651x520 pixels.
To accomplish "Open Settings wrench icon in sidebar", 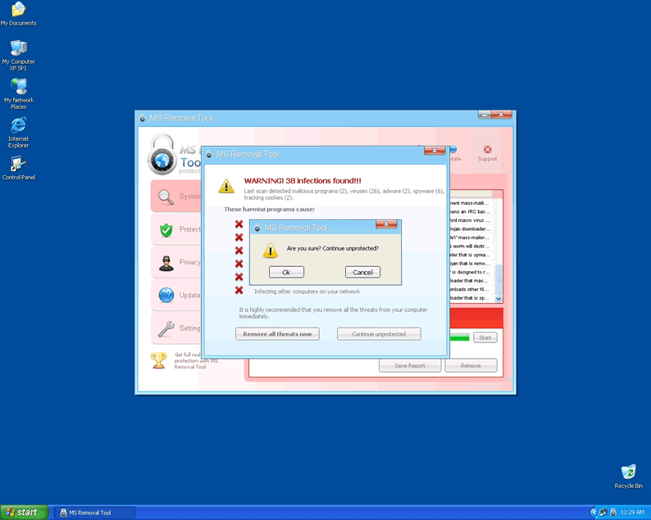I will point(166,328).
